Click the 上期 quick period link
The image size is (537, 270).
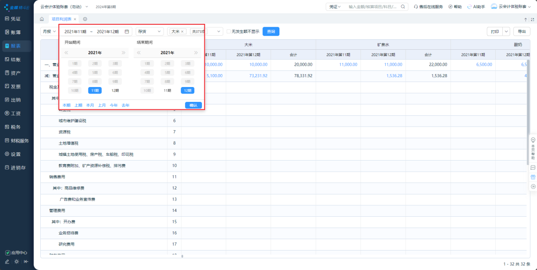pos(78,105)
